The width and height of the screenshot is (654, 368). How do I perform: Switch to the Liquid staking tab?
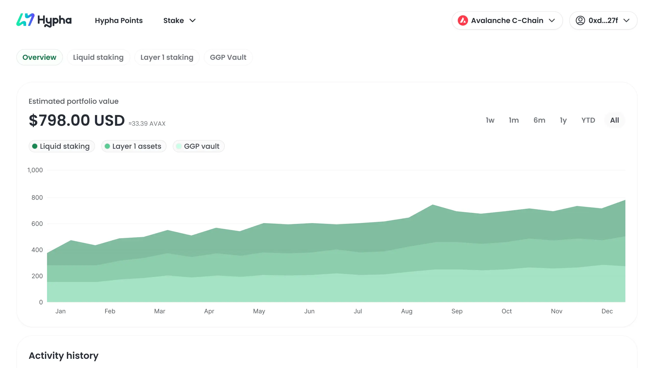tap(98, 57)
